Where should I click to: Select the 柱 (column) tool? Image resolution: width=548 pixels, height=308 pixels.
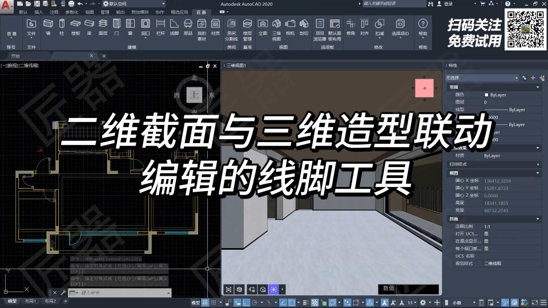[x=62, y=27]
